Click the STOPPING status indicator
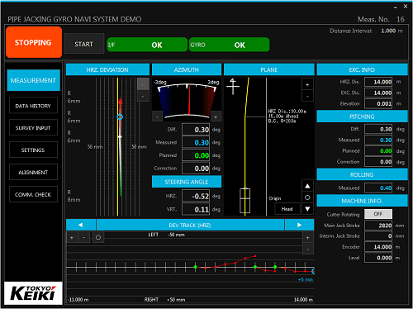The width and height of the screenshot is (413, 309). tap(34, 42)
